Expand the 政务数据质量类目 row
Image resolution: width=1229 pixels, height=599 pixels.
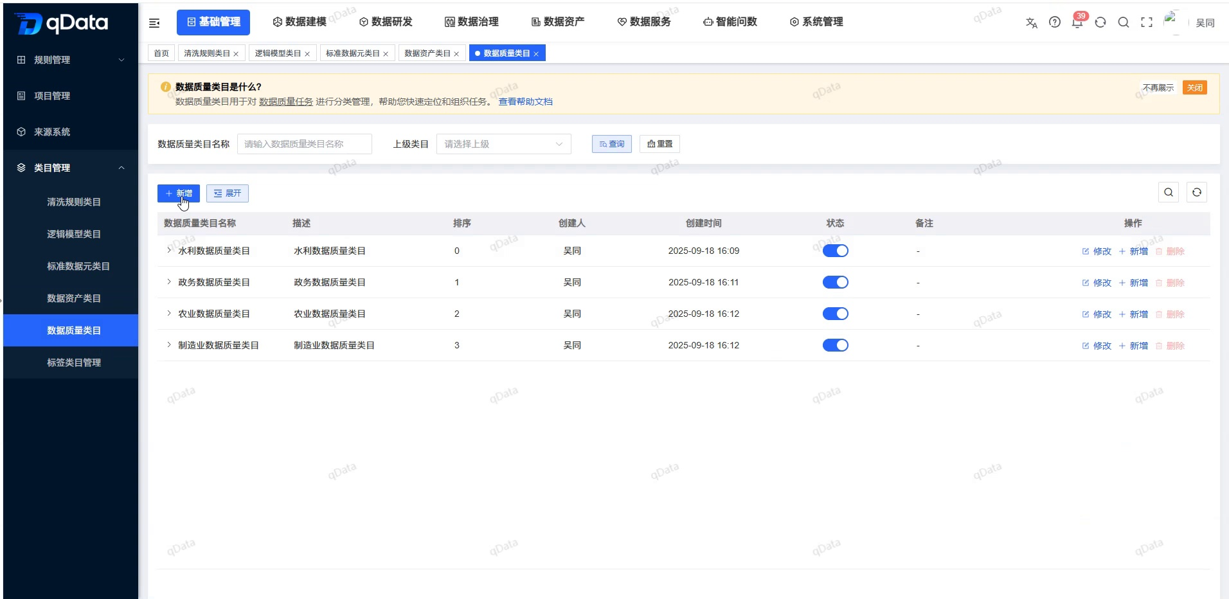pyautogui.click(x=169, y=282)
